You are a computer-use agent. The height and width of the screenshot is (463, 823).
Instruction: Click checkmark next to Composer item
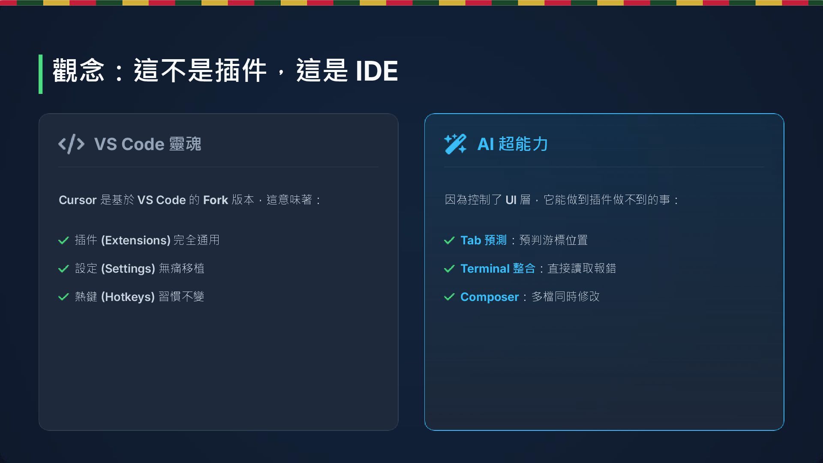coord(449,297)
